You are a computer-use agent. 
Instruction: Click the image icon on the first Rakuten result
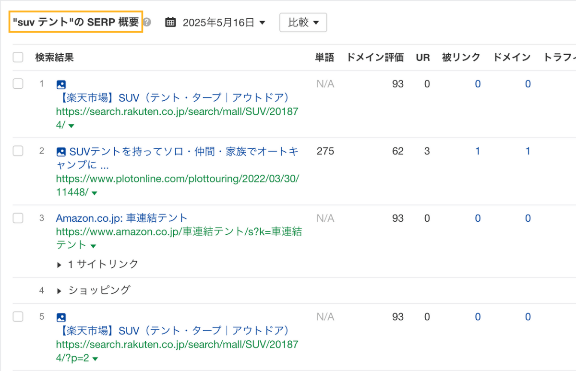(60, 84)
